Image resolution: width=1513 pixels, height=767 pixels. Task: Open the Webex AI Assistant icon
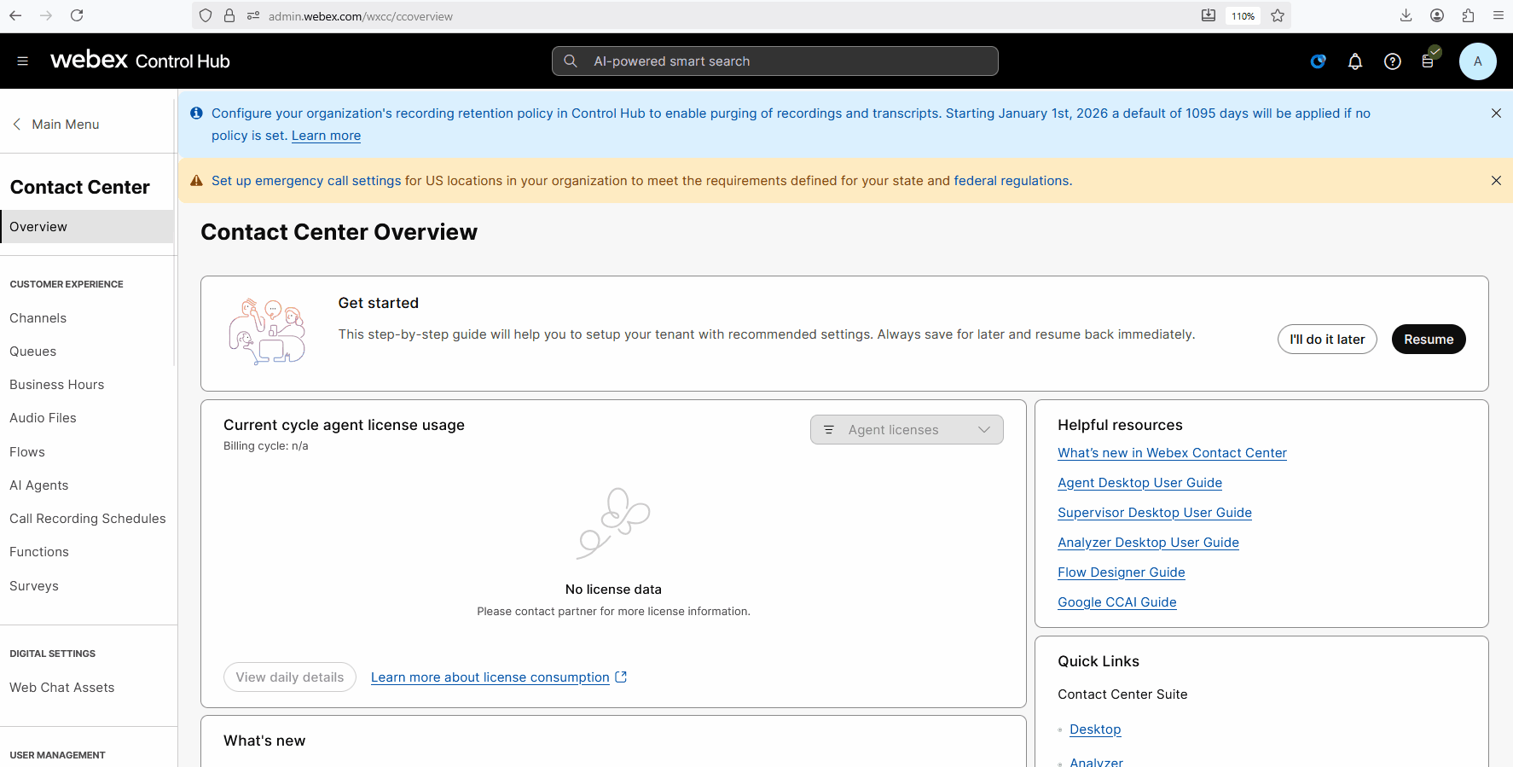pos(1318,61)
